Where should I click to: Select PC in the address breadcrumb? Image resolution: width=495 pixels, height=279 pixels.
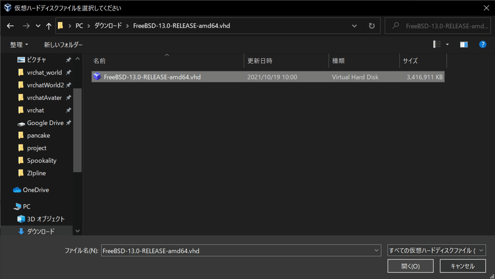[79, 26]
